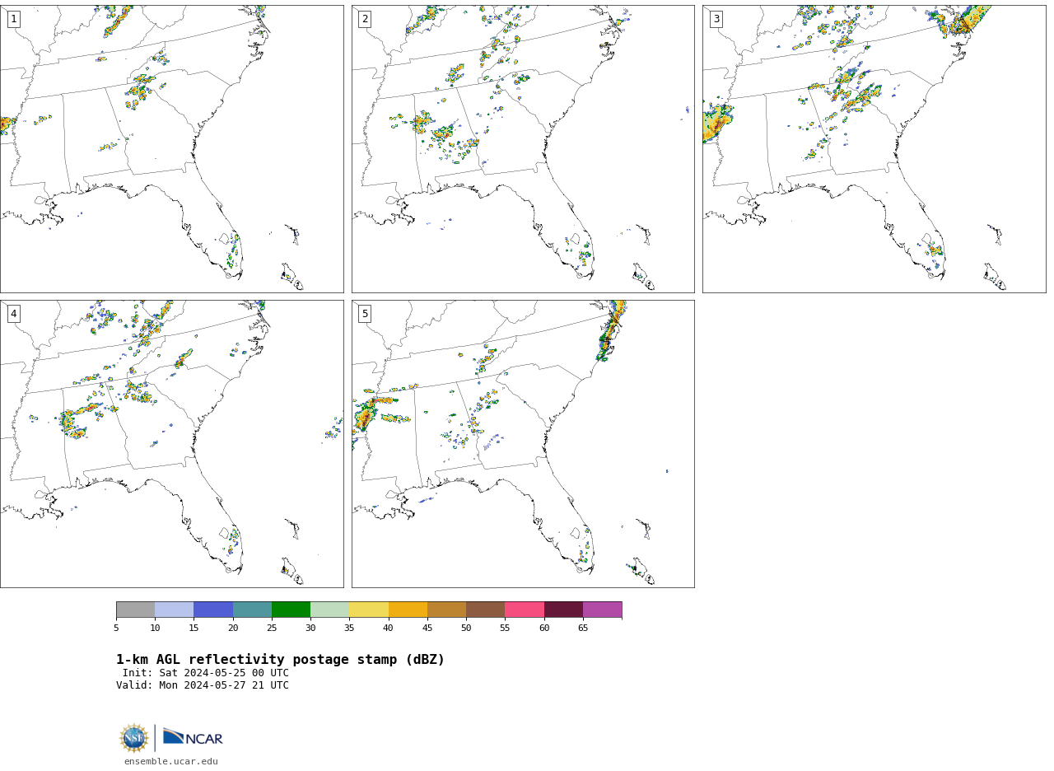Image resolution: width=1054 pixels, height=771 pixels.
Task: Open ensemble member 4 map panel
Action: click(x=171, y=444)
